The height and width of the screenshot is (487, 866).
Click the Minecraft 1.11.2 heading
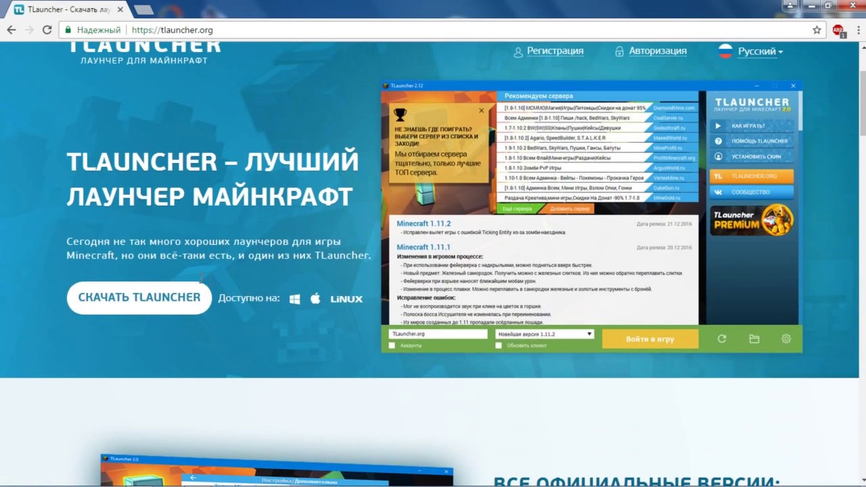[x=424, y=223]
